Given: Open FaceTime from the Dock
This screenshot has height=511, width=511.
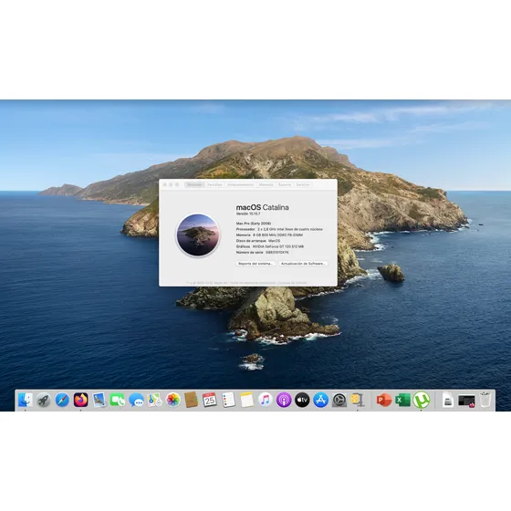Looking at the screenshot, I should [x=118, y=400].
